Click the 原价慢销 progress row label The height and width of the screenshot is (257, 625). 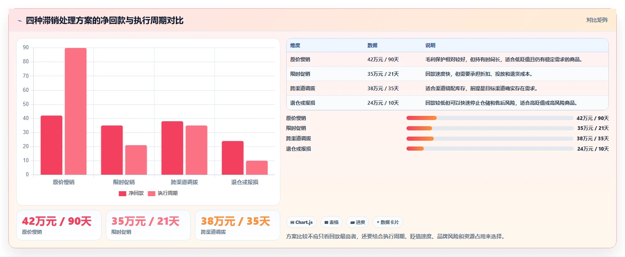pos(296,118)
